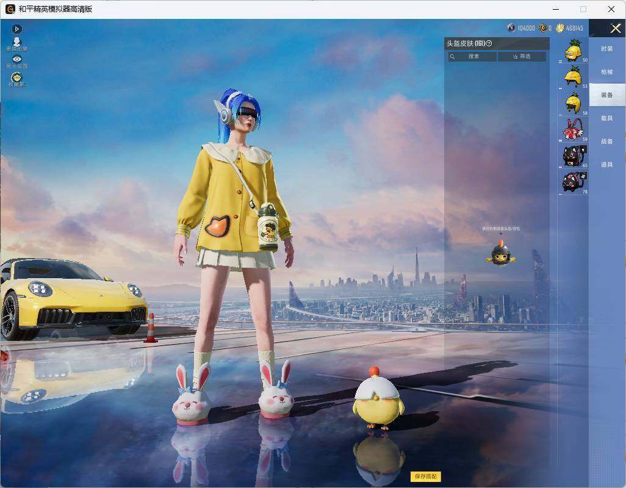Click the gold coin icon beside 468145

pos(559,28)
